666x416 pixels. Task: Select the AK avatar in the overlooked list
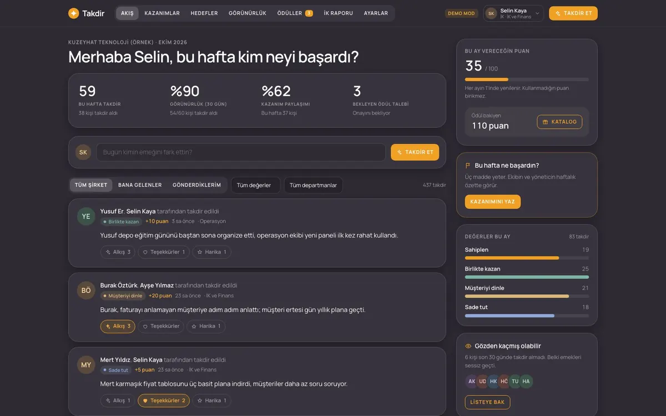(x=472, y=381)
